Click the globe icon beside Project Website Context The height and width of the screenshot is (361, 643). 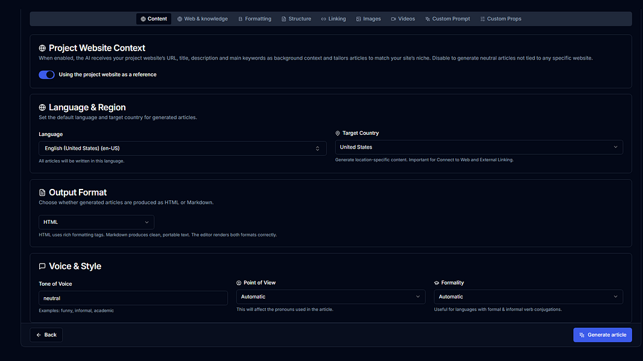click(x=42, y=48)
